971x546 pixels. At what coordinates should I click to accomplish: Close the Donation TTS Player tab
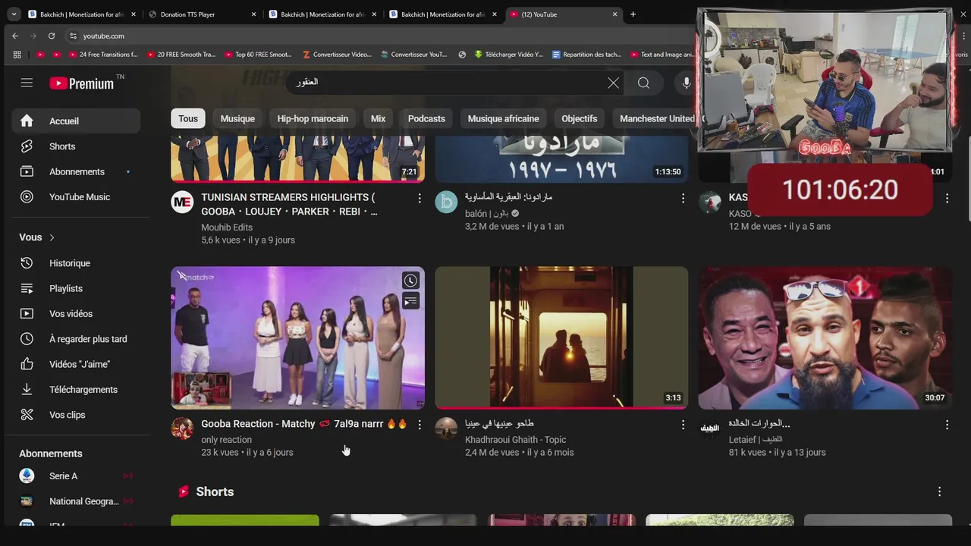(253, 14)
